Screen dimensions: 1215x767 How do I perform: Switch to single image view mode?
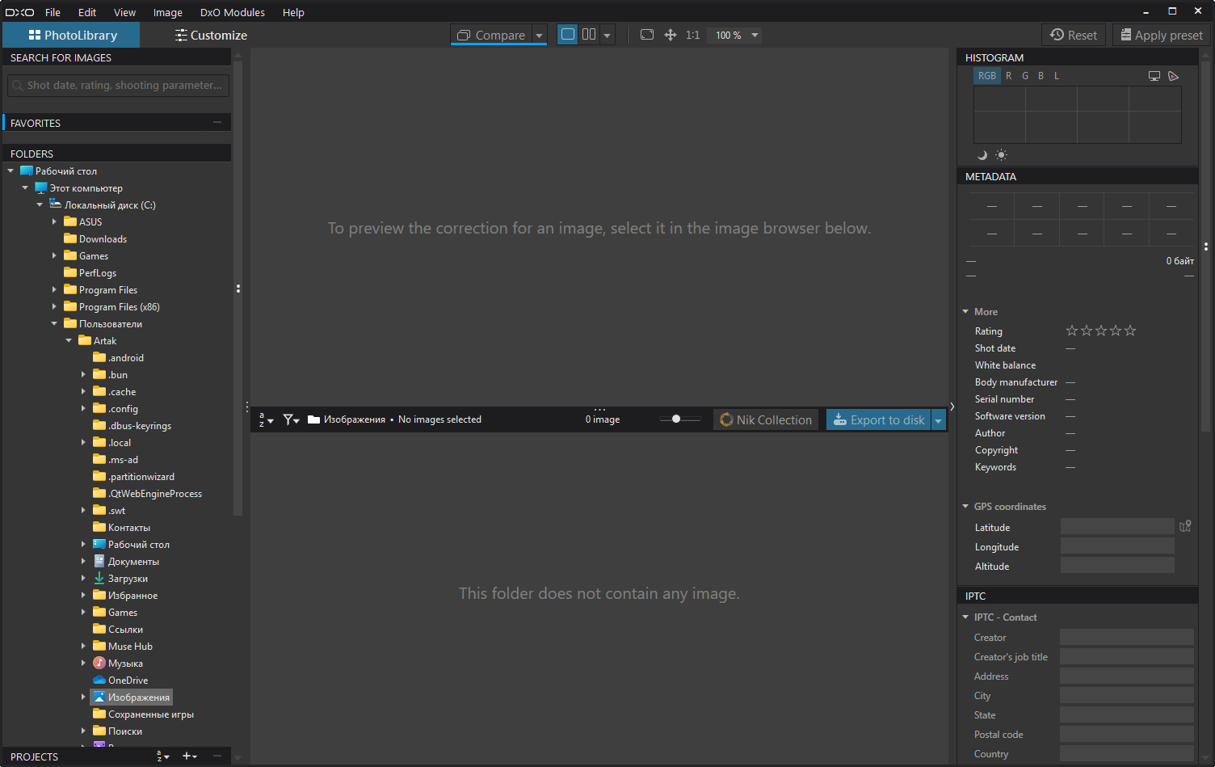[x=568, y=35]
